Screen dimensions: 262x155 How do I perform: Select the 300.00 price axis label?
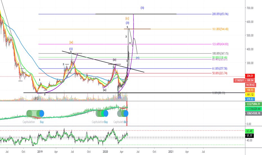[x=250, y=63]
